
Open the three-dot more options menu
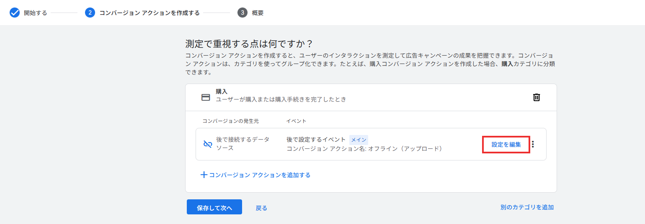[x=533, y=144]
